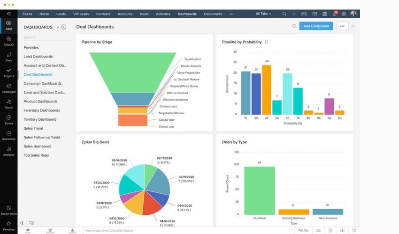Open Chats in the bottom bar
Screen dimensions: 399x234
pyautogui.click(x=28, y=230)
